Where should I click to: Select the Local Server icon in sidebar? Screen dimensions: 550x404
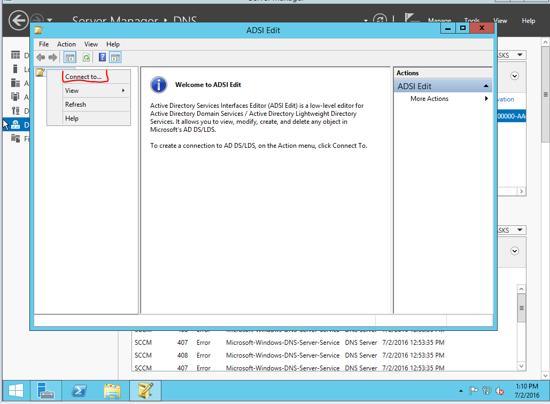tap(15, 69)
